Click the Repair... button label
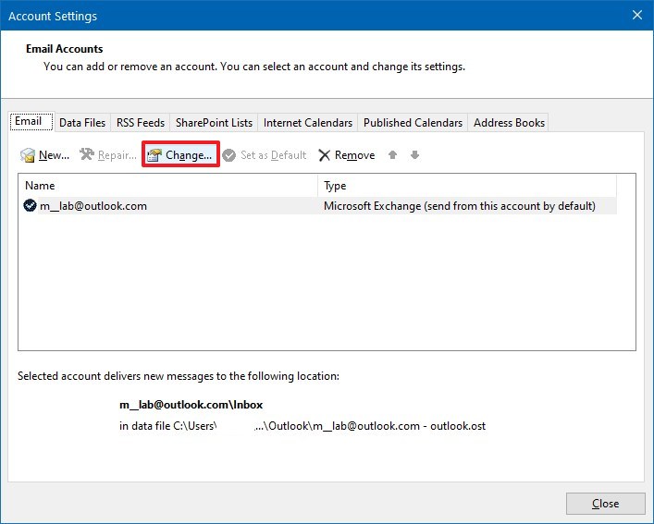 pyautogui.click(x=117, y=155)
